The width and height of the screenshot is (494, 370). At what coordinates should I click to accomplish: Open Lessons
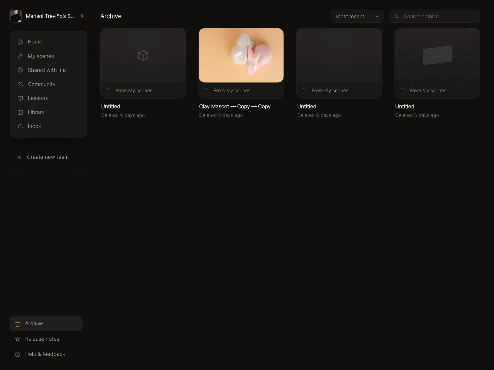click(48, 98)
